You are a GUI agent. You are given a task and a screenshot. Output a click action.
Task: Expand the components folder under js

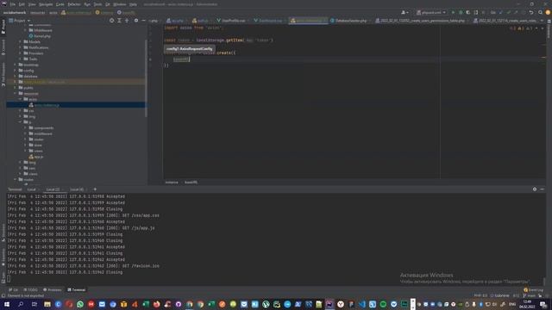[x=26, y=128]
